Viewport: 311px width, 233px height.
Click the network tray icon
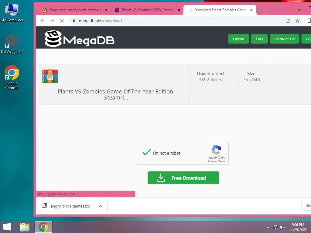tap(275, 227)
